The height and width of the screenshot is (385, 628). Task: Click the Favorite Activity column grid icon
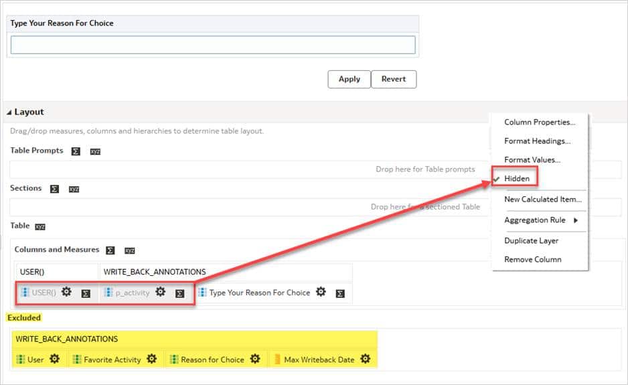click(77, 360)
